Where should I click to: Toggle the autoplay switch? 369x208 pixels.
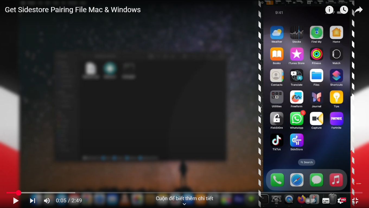310,201
